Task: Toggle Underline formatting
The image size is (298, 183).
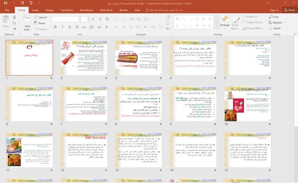Action: 70,27
